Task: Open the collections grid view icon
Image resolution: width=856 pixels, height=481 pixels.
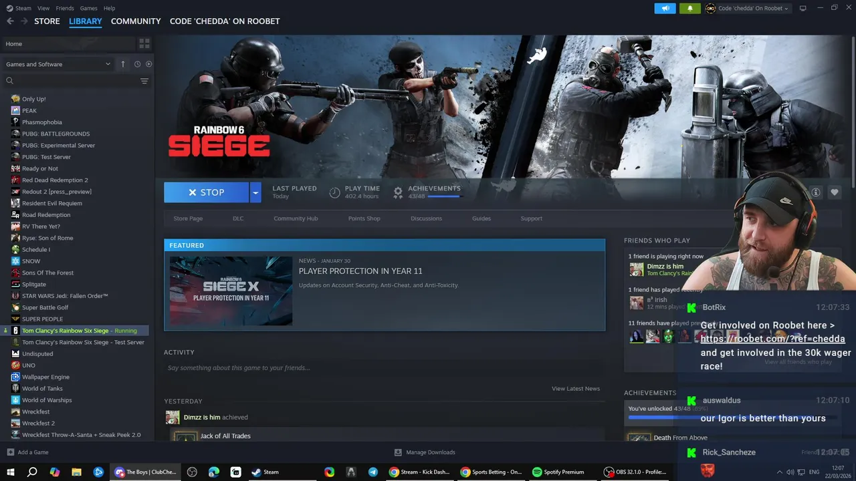Action: pyautogui.click(x=144, y=44)
